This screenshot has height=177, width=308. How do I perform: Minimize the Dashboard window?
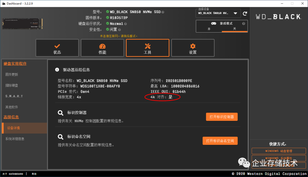click(x=282, y=3)
